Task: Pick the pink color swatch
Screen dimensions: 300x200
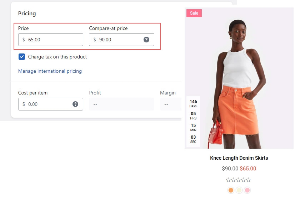Action: pyautogui.click(x=247, y=190)
